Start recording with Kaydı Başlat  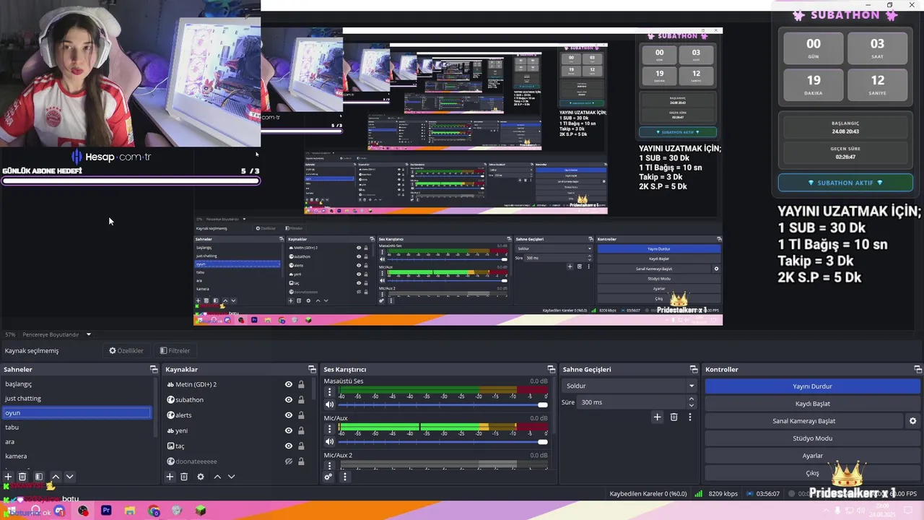tap(812, 404)
